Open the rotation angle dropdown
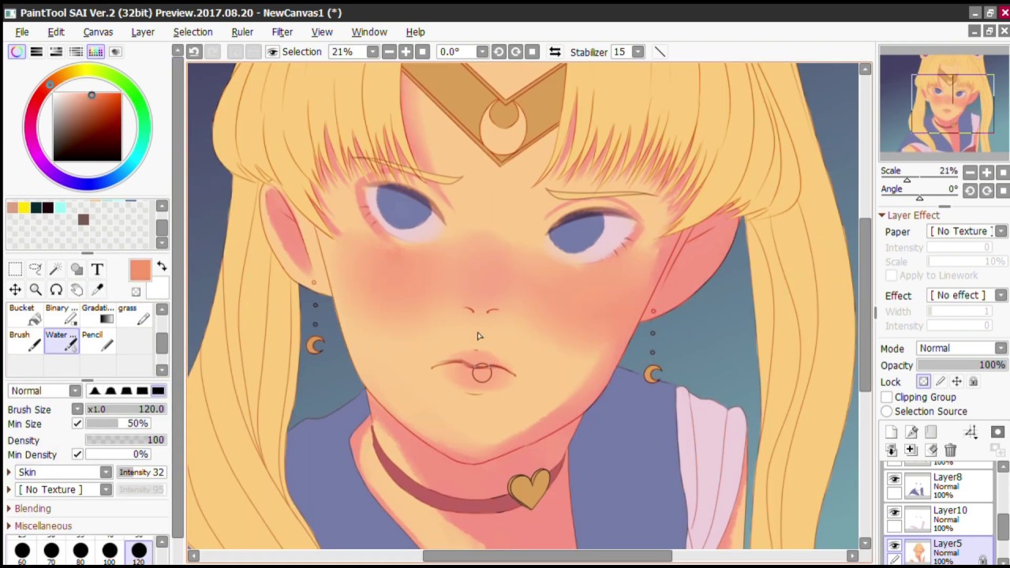 [x=481, y=52]
